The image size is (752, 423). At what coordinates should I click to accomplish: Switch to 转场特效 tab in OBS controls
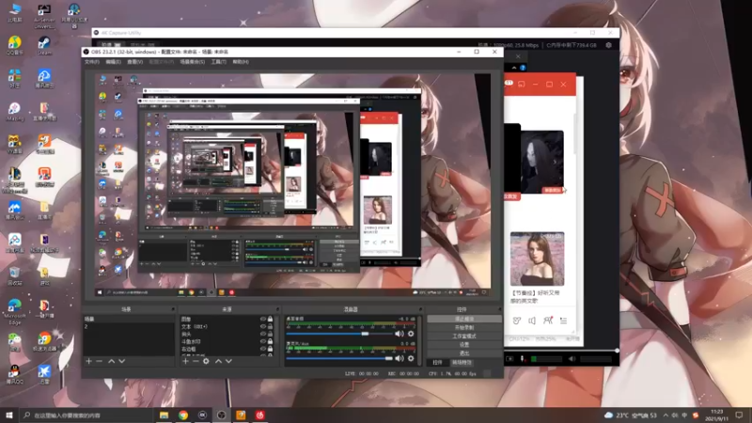pyautogui.click(x=462, y=363)
